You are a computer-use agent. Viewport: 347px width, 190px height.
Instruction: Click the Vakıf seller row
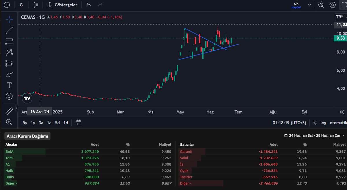pos(263,158)
